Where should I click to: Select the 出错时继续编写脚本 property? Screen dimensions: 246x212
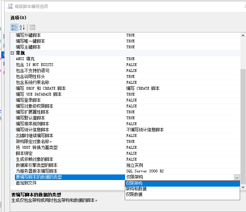tap(70, 136)
